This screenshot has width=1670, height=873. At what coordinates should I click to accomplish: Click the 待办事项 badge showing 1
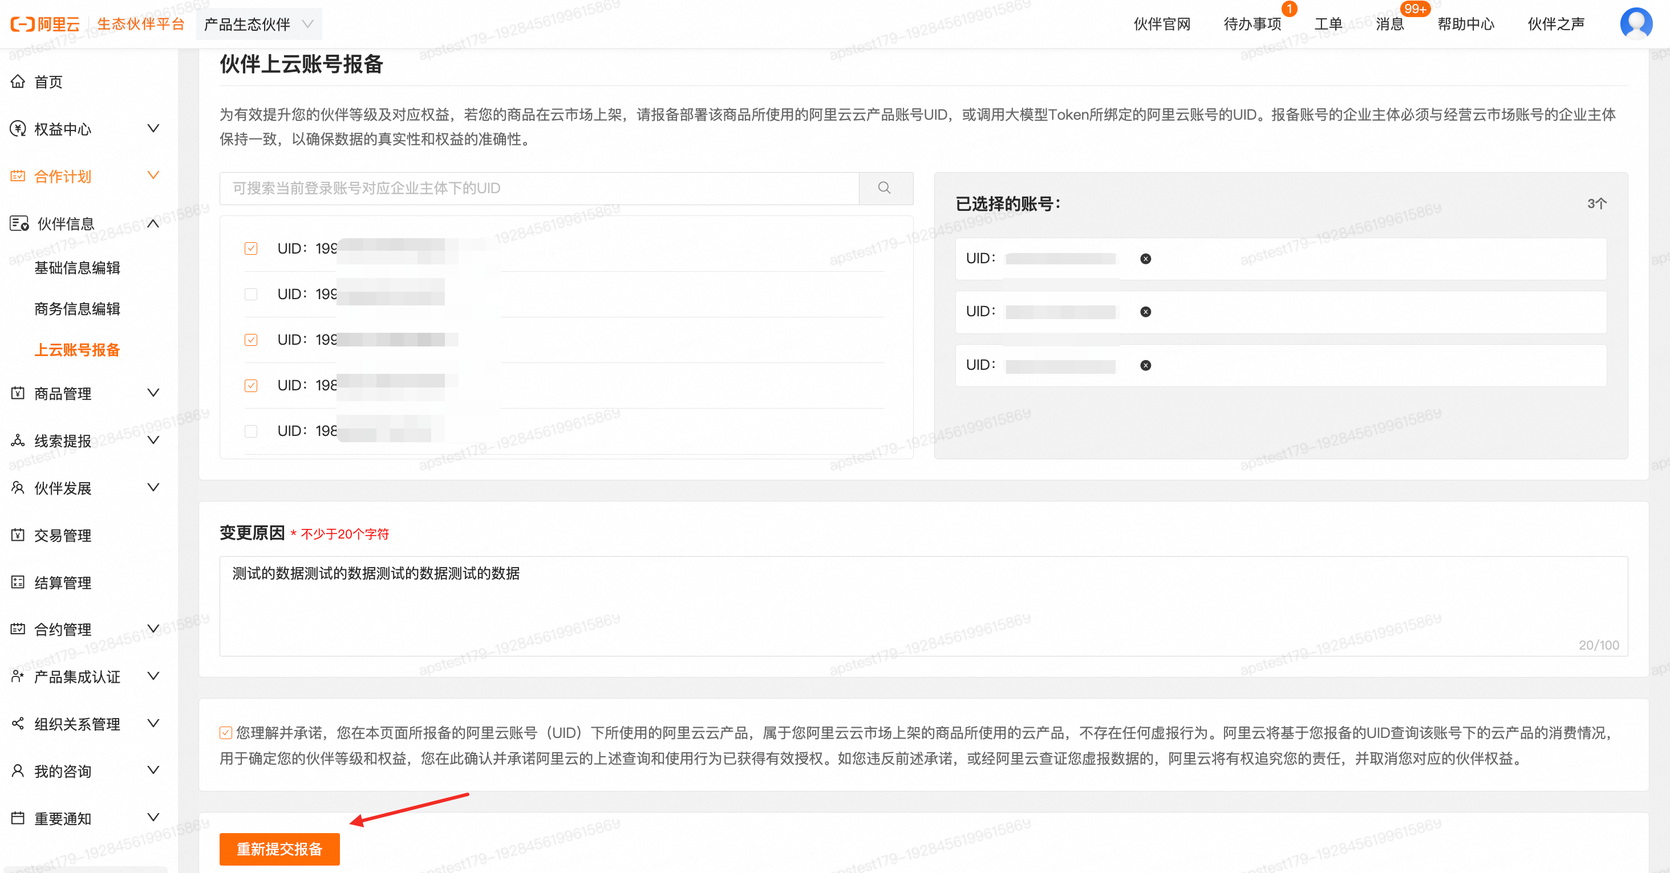pyautogui.click(x=1289, y=9)
